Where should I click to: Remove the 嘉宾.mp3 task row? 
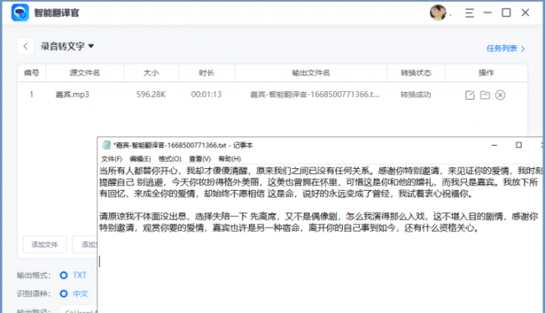pos(501,95)
